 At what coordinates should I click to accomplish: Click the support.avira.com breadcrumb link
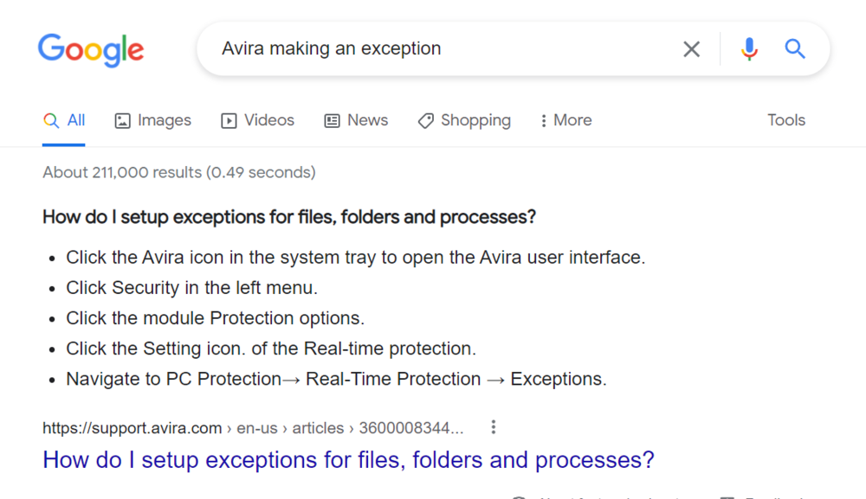click(132, 427)
